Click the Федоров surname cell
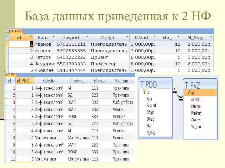Viewport: 225px width, 168px height. (45, 64)
